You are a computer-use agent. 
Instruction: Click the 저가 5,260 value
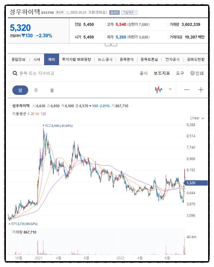(121, 37)
